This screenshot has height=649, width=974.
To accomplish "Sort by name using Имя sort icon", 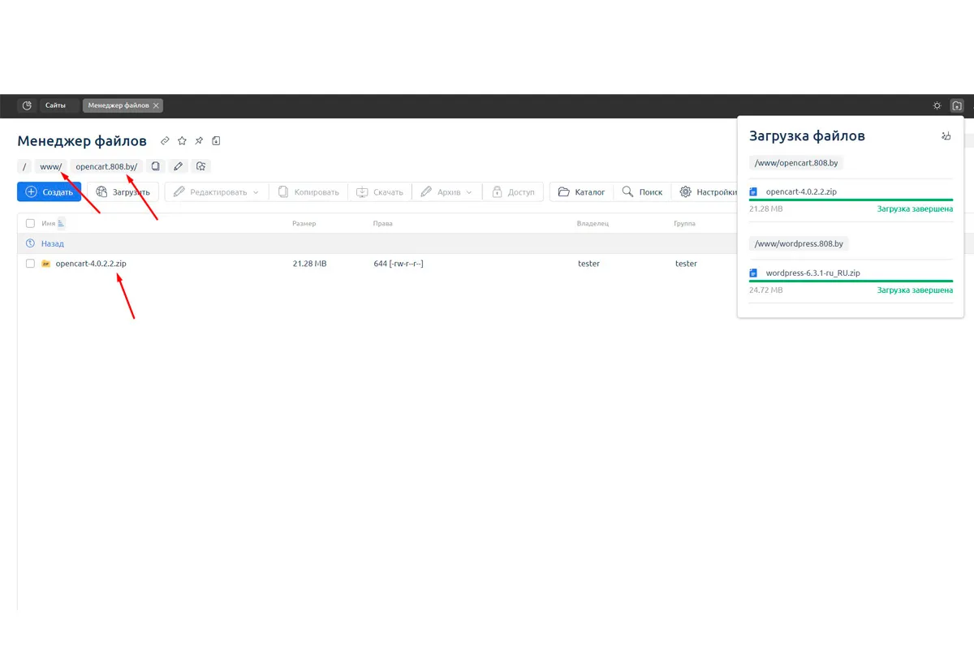I will pos(61,223).
